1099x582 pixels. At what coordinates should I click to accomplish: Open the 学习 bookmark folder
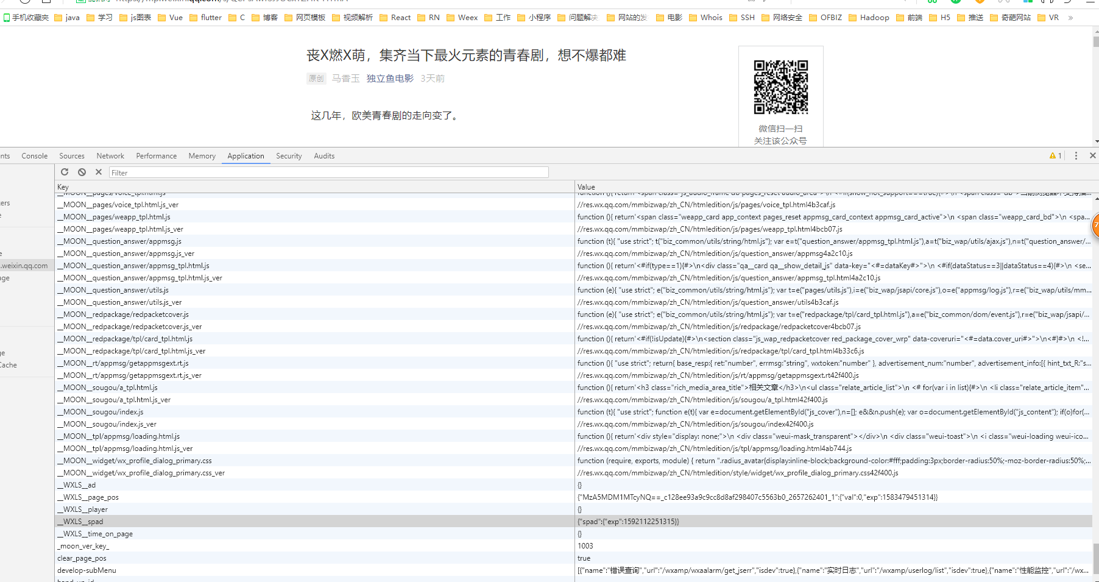tap(99, 18)
